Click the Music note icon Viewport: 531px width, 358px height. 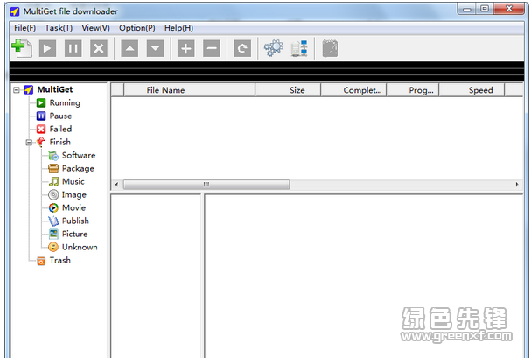click(53, 181)
